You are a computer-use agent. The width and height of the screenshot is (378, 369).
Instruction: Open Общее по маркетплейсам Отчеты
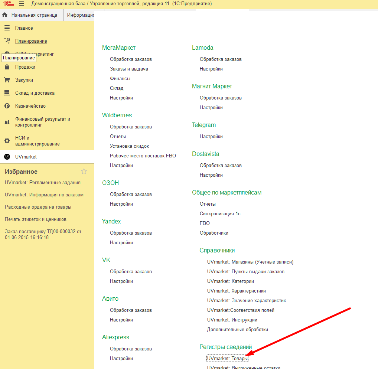[208, 204]
